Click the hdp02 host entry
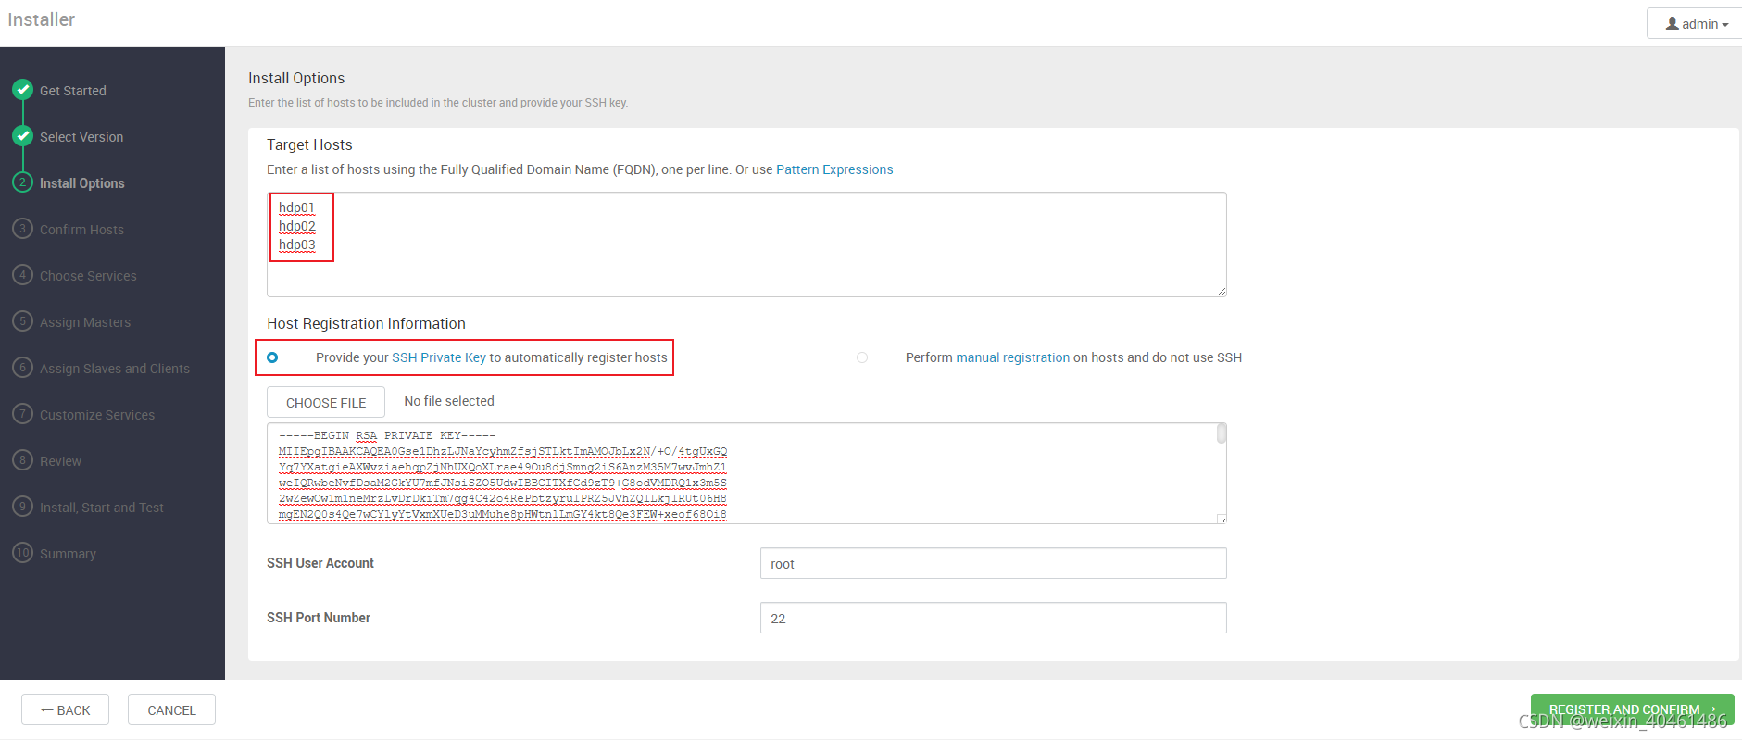Screen dimensions: 1742x740 click(297, 226)
